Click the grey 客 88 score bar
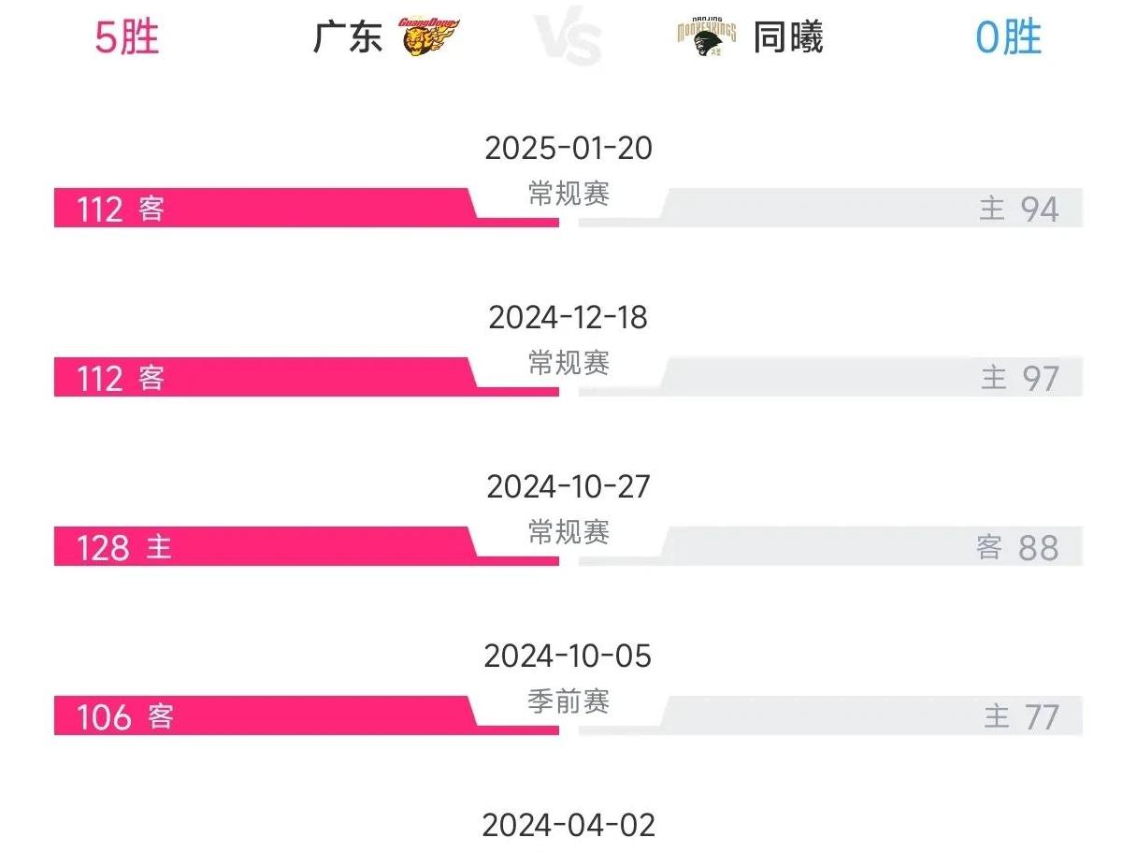The image size is (1137, 852). [830, 546]
